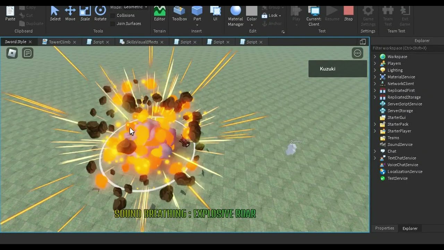
Task: Open the in-game chat icon
Action: (28, 53)
